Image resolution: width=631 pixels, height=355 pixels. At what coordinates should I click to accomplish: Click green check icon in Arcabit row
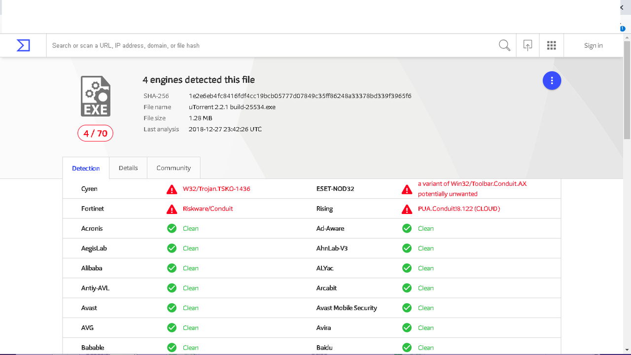point(407,288)
